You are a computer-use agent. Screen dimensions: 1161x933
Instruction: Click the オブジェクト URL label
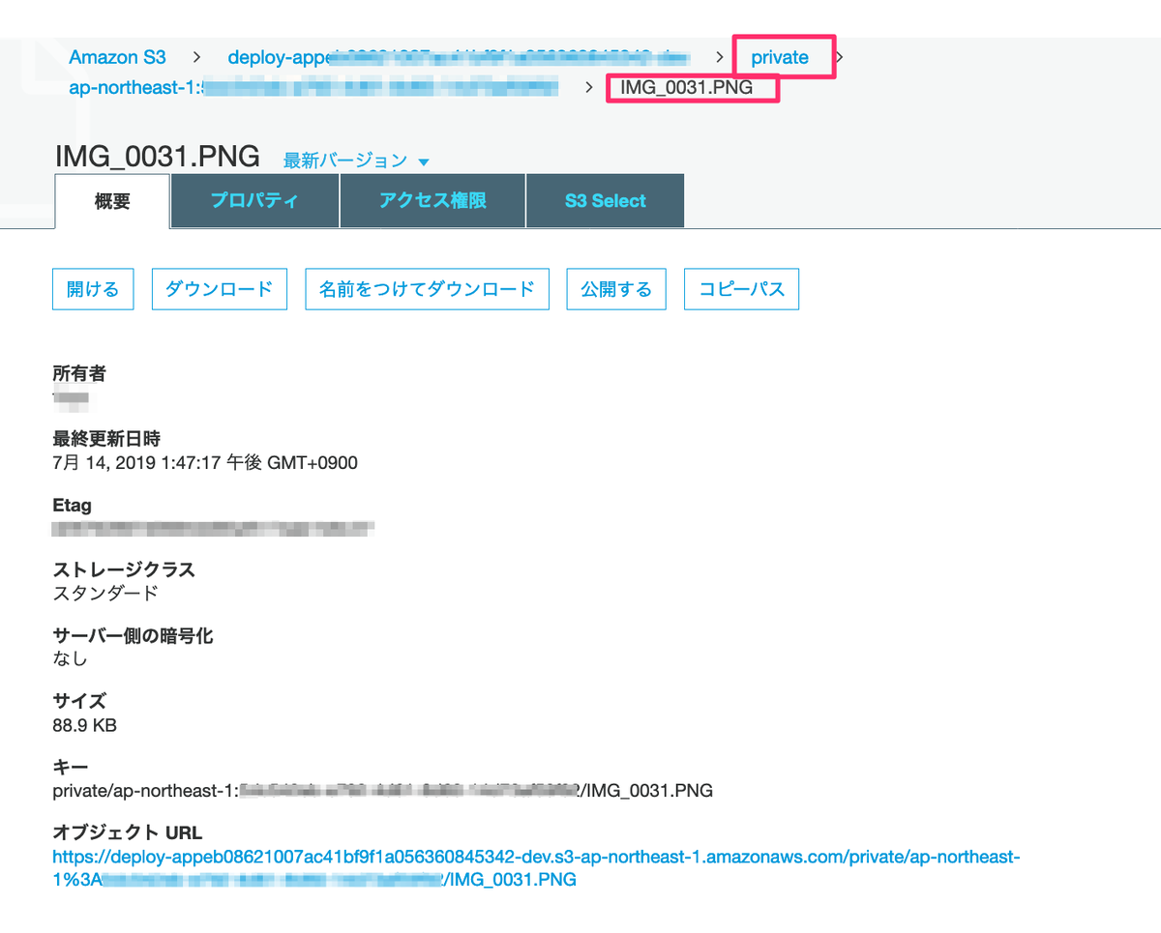coord(127,832)
